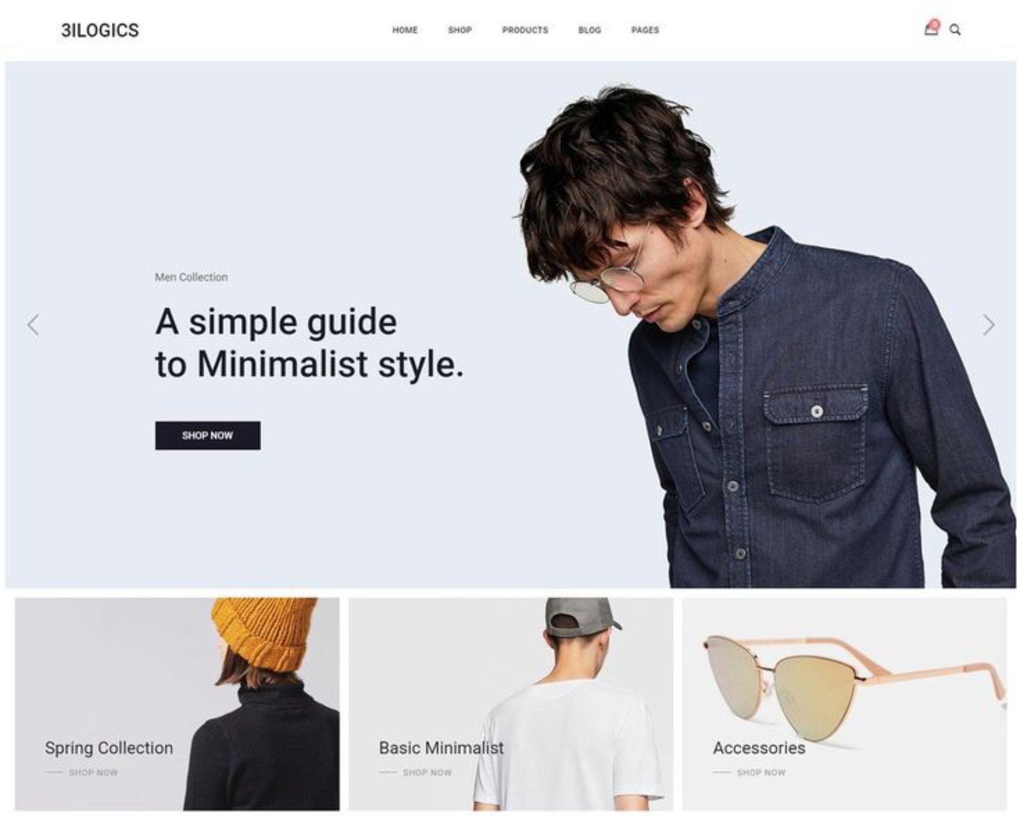Select the Basic Minimalist heading
The width and height of the screenshot is (1017, 816).
point(441,748)
